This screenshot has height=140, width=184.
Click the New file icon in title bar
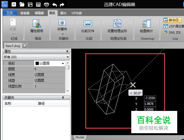coord(14,4)
